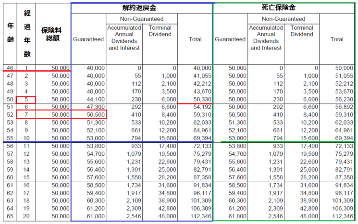This screenshot has height=224, width=358.
Task: Click Total header in 死亡保険金 section
Action: point(336,39)
